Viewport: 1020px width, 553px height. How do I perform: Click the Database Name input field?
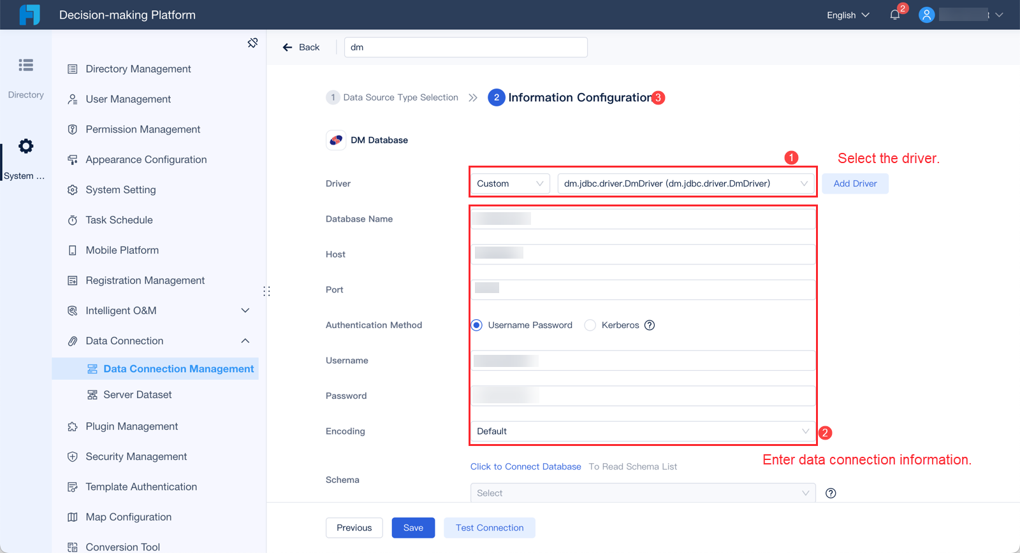643,219
